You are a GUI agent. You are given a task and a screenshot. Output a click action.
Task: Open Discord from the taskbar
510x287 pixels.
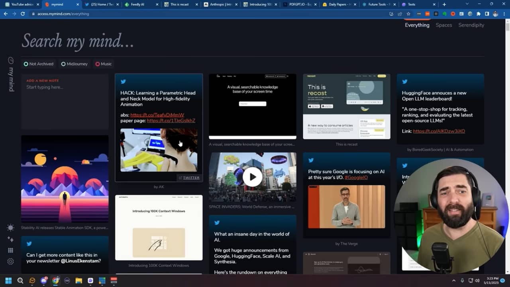coord(44,281)
